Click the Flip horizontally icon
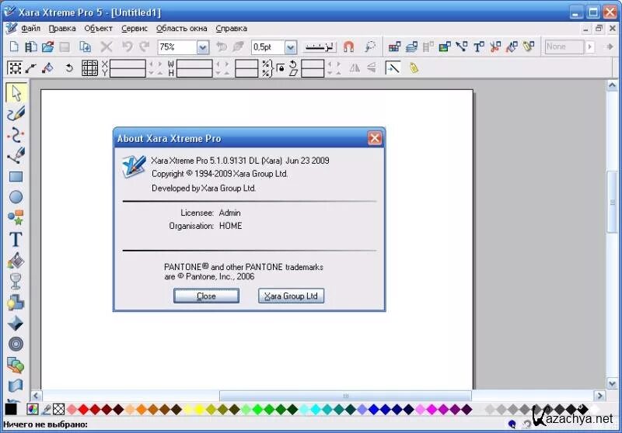 coord(355,68)
